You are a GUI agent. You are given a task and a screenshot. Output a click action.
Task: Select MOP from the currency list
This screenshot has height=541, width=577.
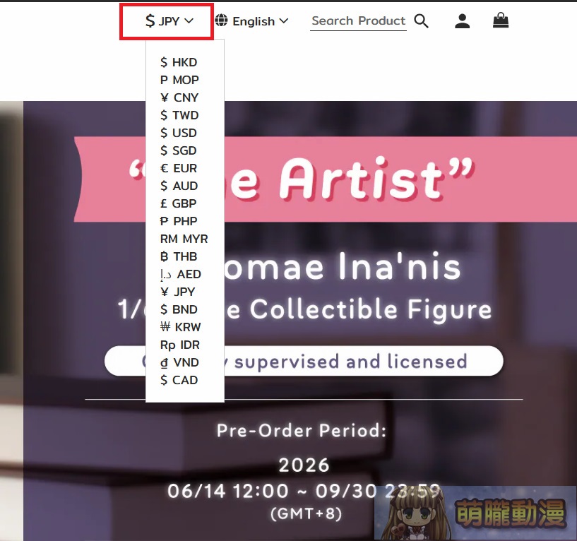click(179, 80)
